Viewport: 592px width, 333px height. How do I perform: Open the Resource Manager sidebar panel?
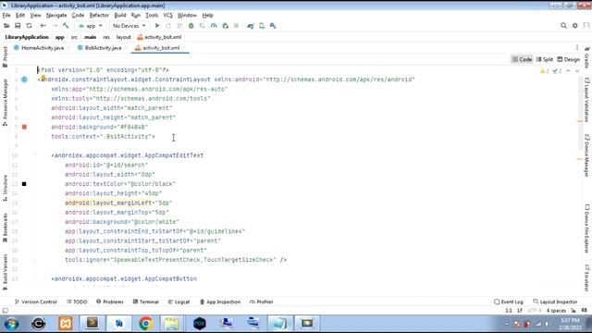5,103
